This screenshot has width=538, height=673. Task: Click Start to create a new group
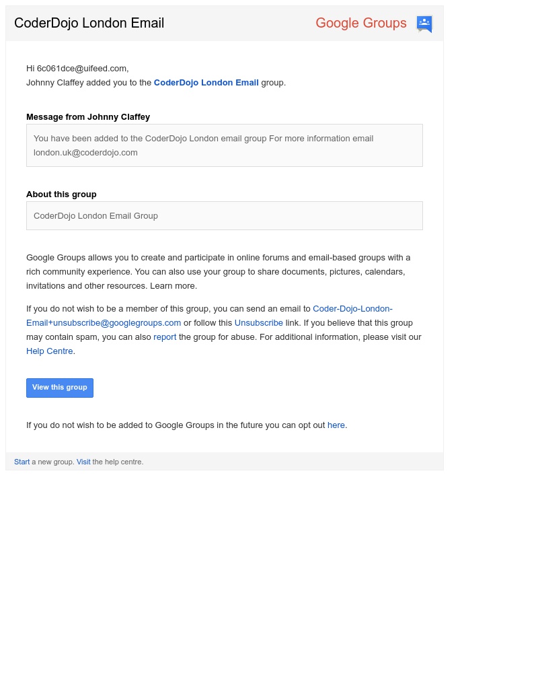(22, 462)
